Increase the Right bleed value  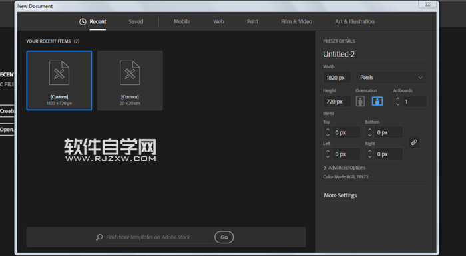(x=369, y=151)
